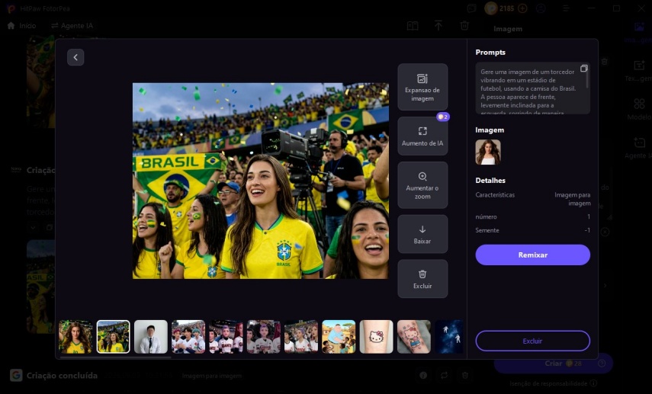The image size is (652, 394).
Task: Select Aumentar o zoom option
Action: coord(422,185)
